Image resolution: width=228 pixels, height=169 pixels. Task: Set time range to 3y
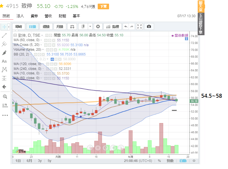click(40, 161)
